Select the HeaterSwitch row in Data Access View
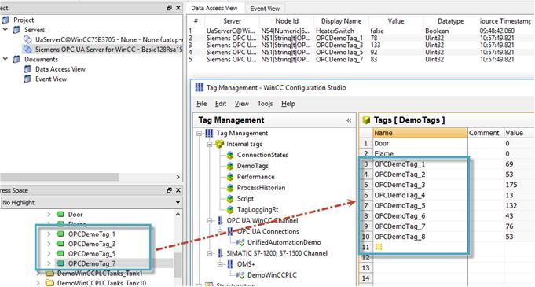535x287 pixels. coord(361,31)
